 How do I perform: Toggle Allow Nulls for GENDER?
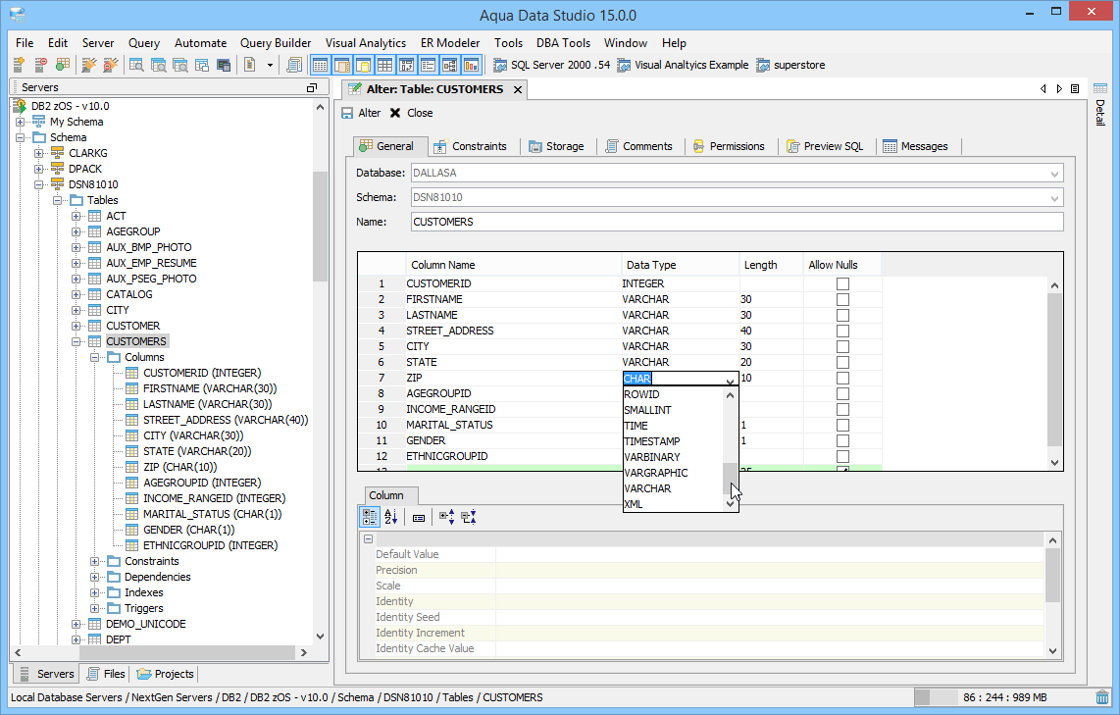[842, 441]
